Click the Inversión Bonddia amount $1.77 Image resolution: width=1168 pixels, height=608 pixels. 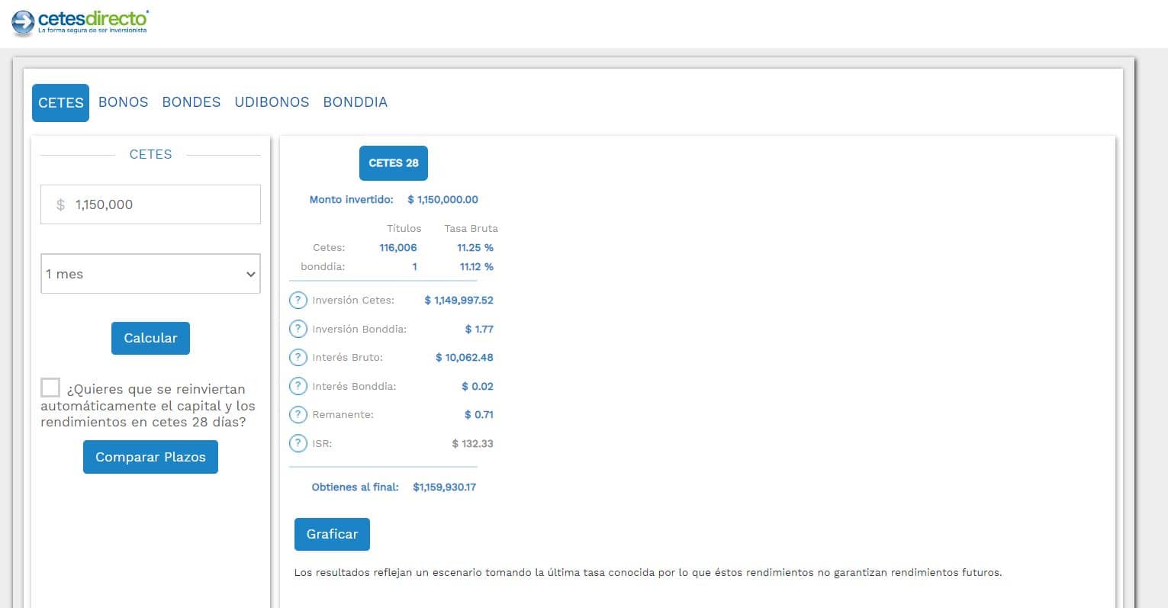[x=479, y=330]
